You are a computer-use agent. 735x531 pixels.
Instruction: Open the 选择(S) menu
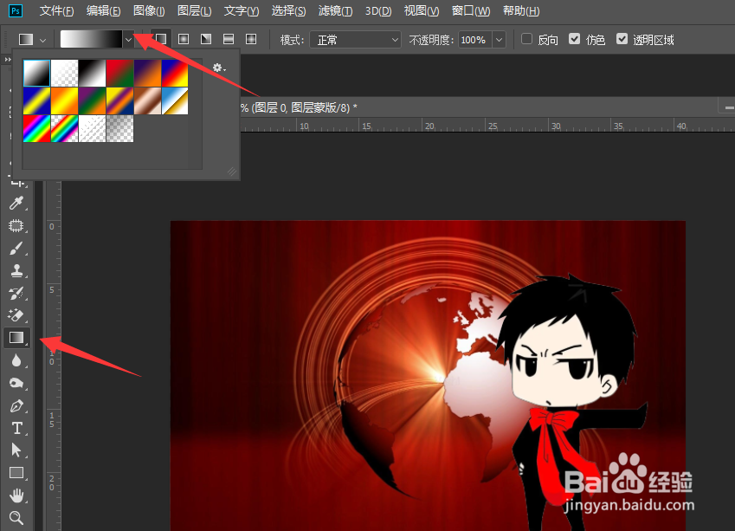tap(288, 10)
